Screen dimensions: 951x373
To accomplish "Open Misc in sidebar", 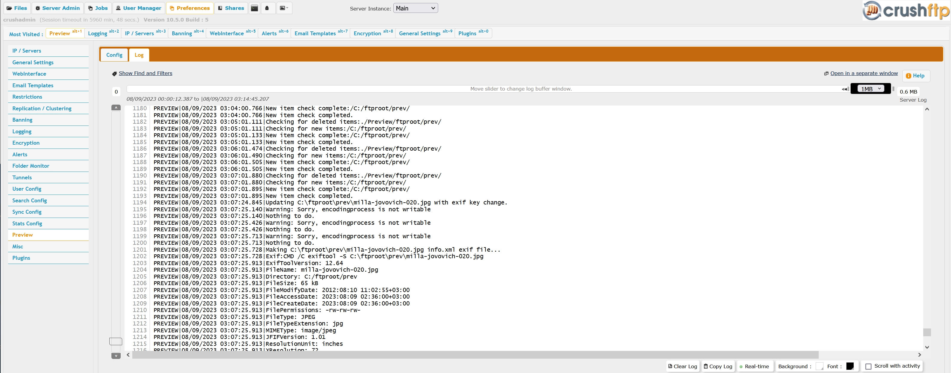I will pos(48,246).
